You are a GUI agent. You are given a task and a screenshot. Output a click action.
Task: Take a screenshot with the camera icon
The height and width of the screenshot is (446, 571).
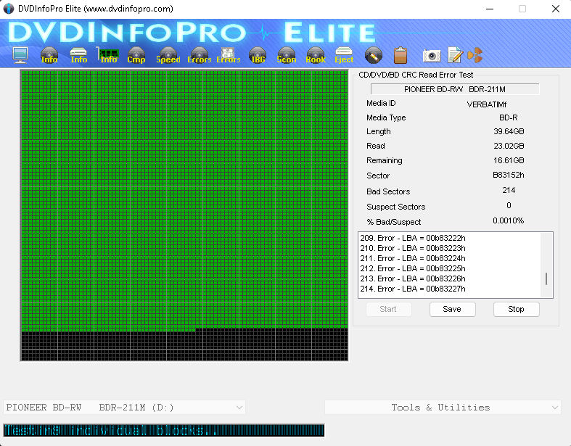432,56
